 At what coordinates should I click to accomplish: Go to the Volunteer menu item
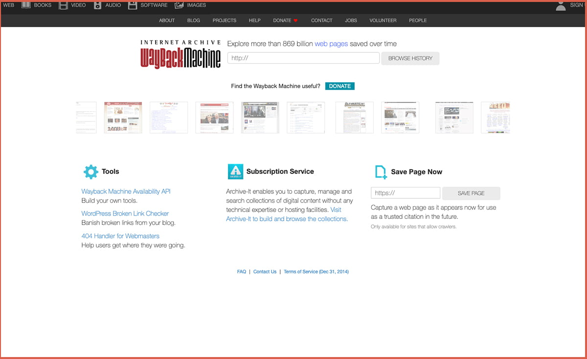pos(383,21)
